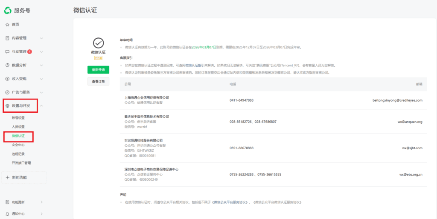Click email wx@ebs.org.cn

pos(411,175)
